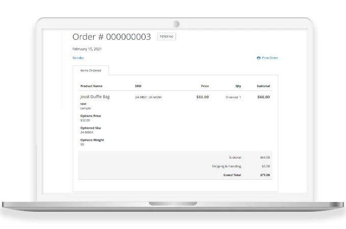The image size is (346, 229).
Task: Click the Shipping & Handling label
Action: [x=226, y=166]
